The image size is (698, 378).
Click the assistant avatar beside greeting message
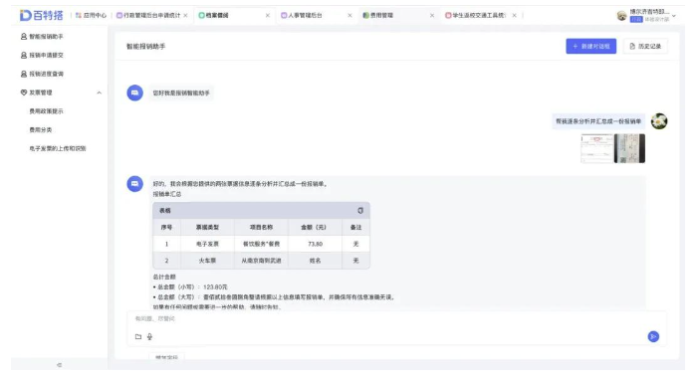pyautogui.click(x=134, y=93)
